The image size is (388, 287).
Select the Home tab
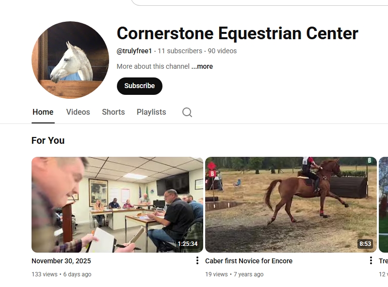tap(43, 112)
